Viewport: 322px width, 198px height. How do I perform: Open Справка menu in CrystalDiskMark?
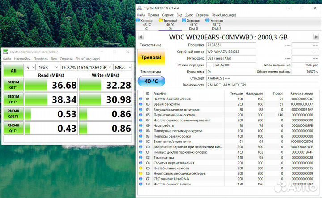[x=66, y=59]
